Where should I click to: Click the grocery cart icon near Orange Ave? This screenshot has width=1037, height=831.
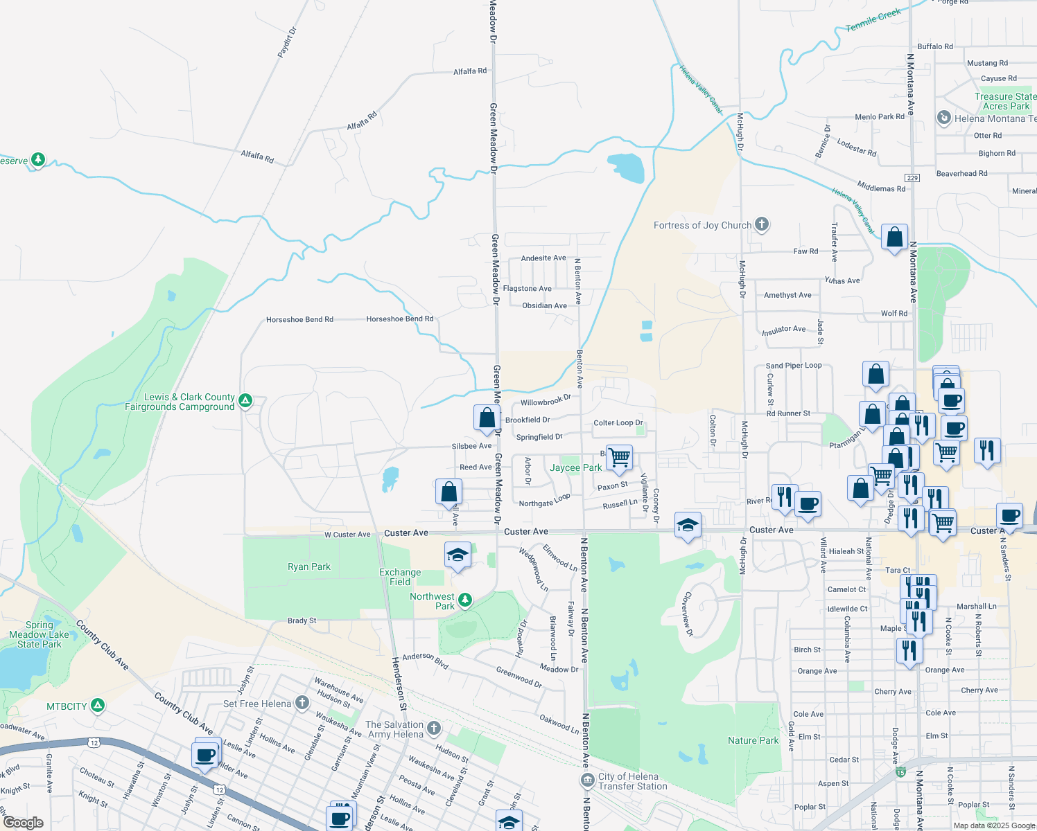pyautogui.click(x=943, y=524)
